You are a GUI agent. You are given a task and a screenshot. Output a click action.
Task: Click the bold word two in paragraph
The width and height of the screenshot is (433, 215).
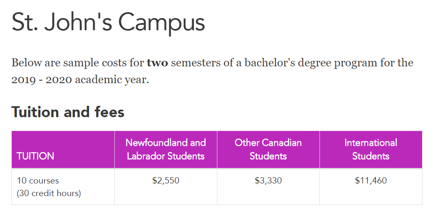point(157,63)
